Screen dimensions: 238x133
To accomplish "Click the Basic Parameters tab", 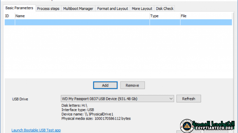I will (19, 8).
